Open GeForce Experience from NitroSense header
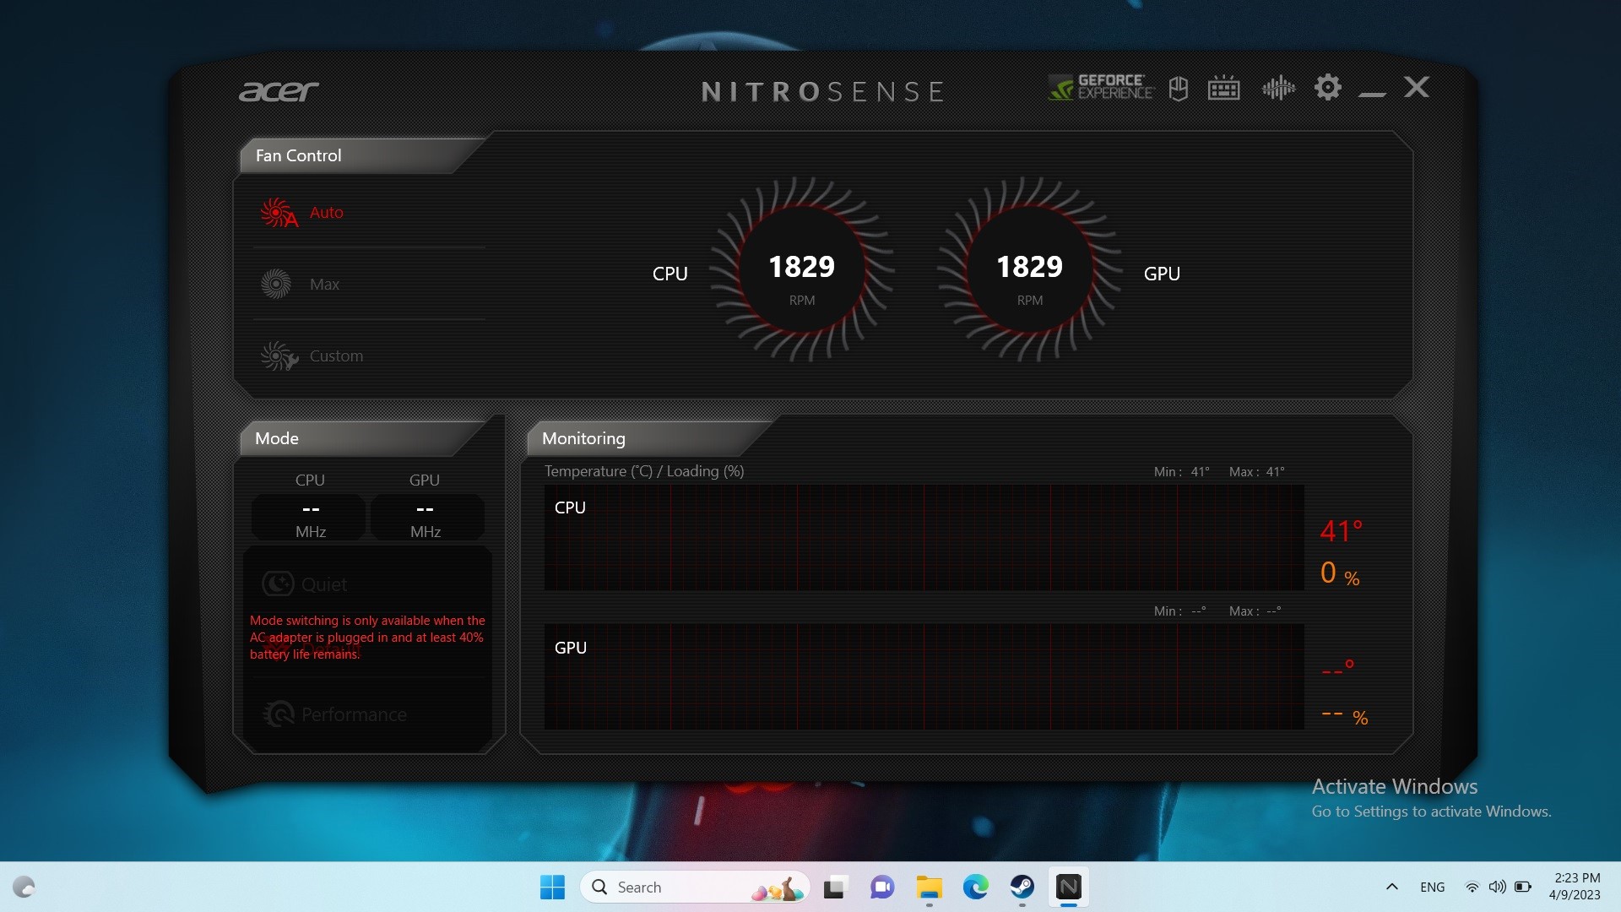 (1100, 87)
